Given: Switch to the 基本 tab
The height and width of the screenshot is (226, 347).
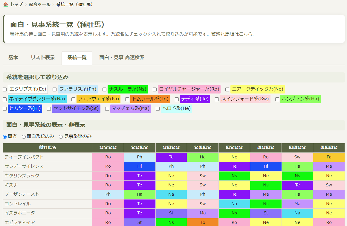Looking at the screenshot, I should 13,57.
